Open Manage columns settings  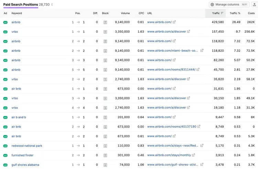(x=229, y=4)
